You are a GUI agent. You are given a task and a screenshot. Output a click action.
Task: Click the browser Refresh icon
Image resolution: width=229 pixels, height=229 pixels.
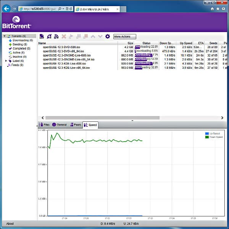[x=71, y=9]
